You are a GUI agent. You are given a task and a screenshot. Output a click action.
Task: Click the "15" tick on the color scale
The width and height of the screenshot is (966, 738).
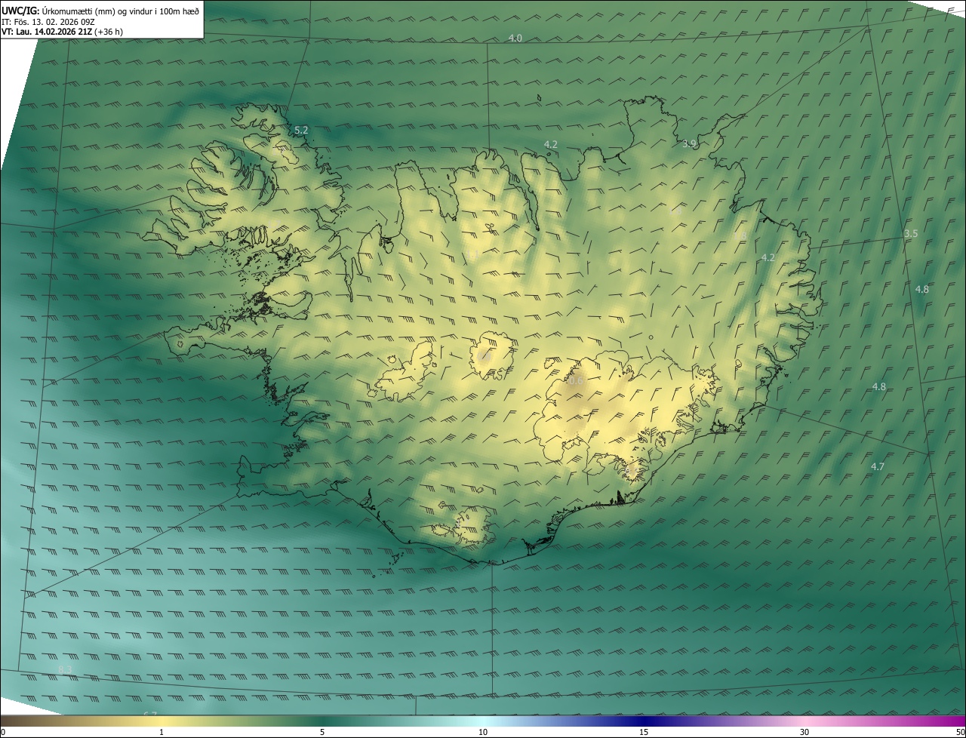tap(644, 732)
